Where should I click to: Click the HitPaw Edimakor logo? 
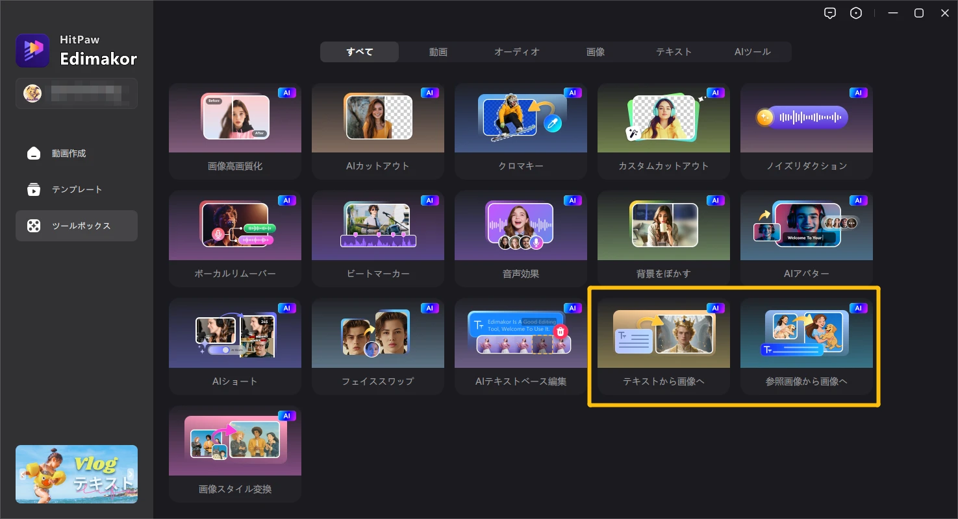coord(32,51)
